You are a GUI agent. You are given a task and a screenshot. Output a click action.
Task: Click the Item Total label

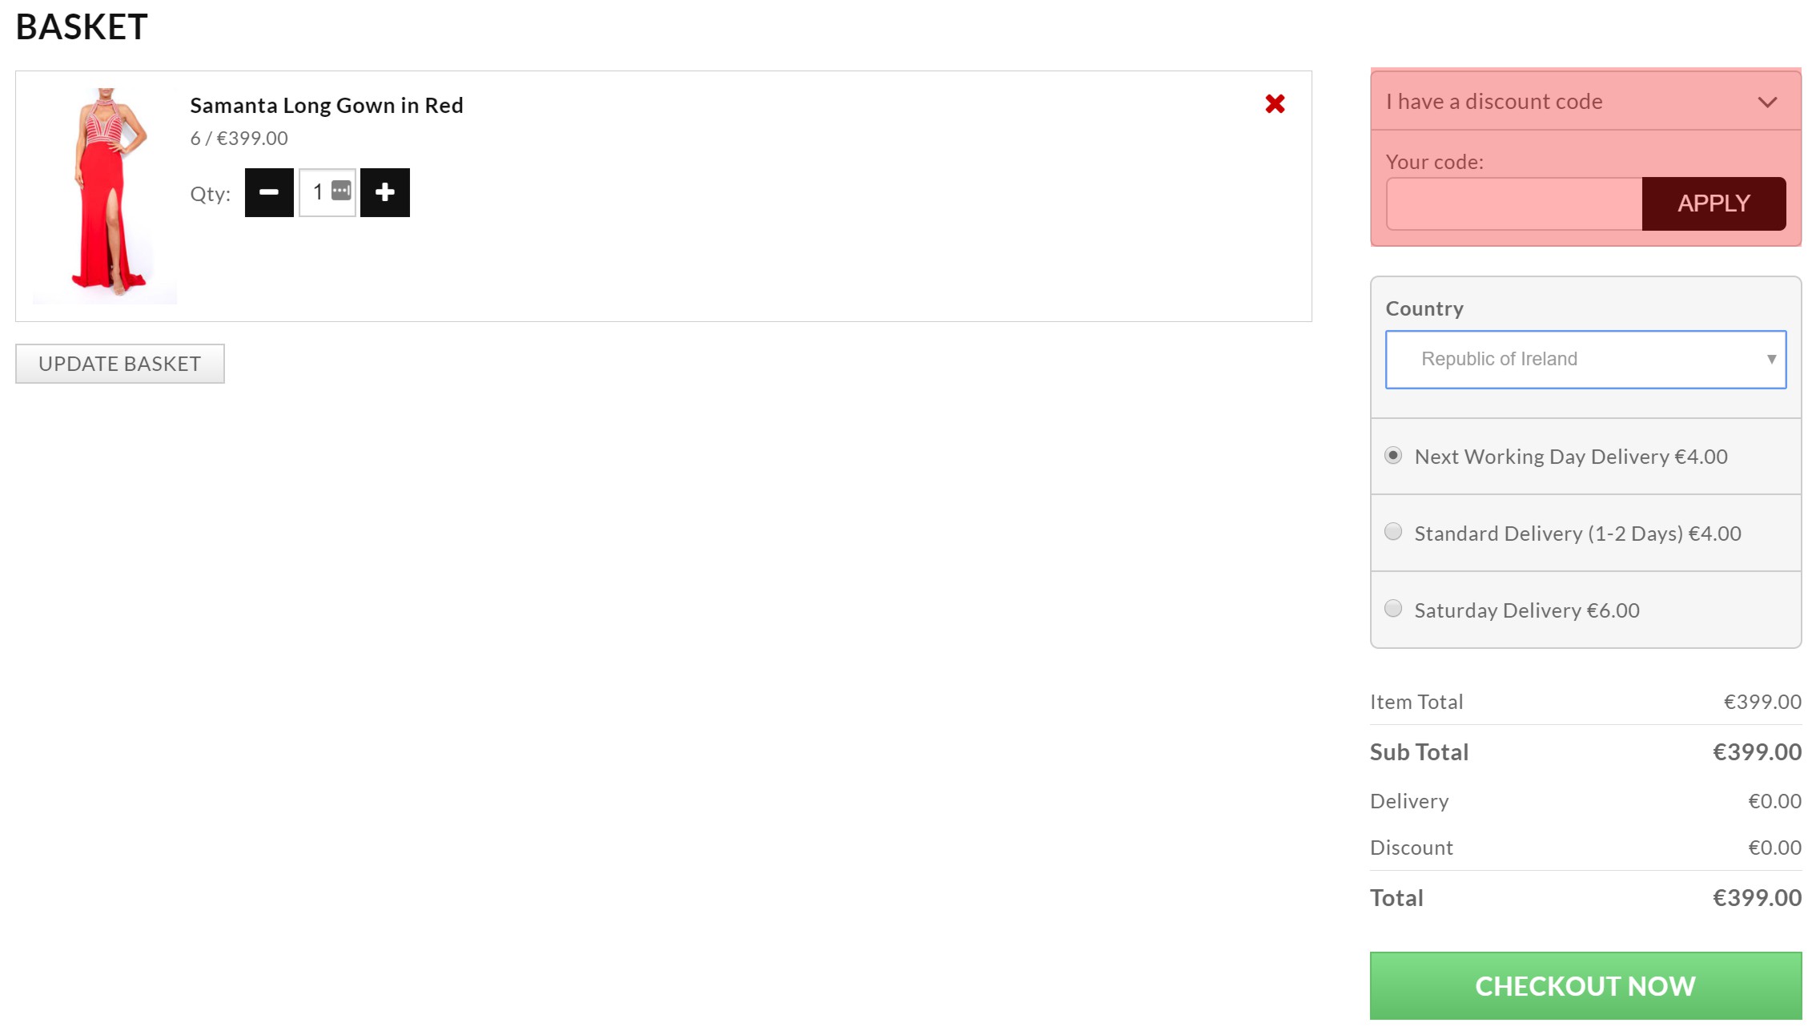tap(1416, 702)
